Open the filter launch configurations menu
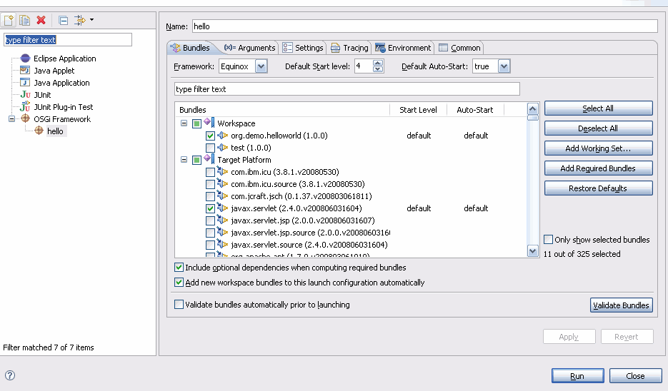The height and width of the screenshot is (391, 668). (84, 20)
